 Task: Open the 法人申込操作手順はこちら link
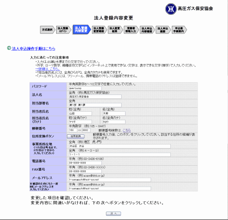tap(33, 49)
